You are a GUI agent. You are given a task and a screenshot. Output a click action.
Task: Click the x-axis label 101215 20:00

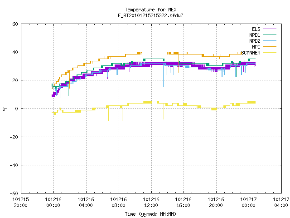pos(20,203)
